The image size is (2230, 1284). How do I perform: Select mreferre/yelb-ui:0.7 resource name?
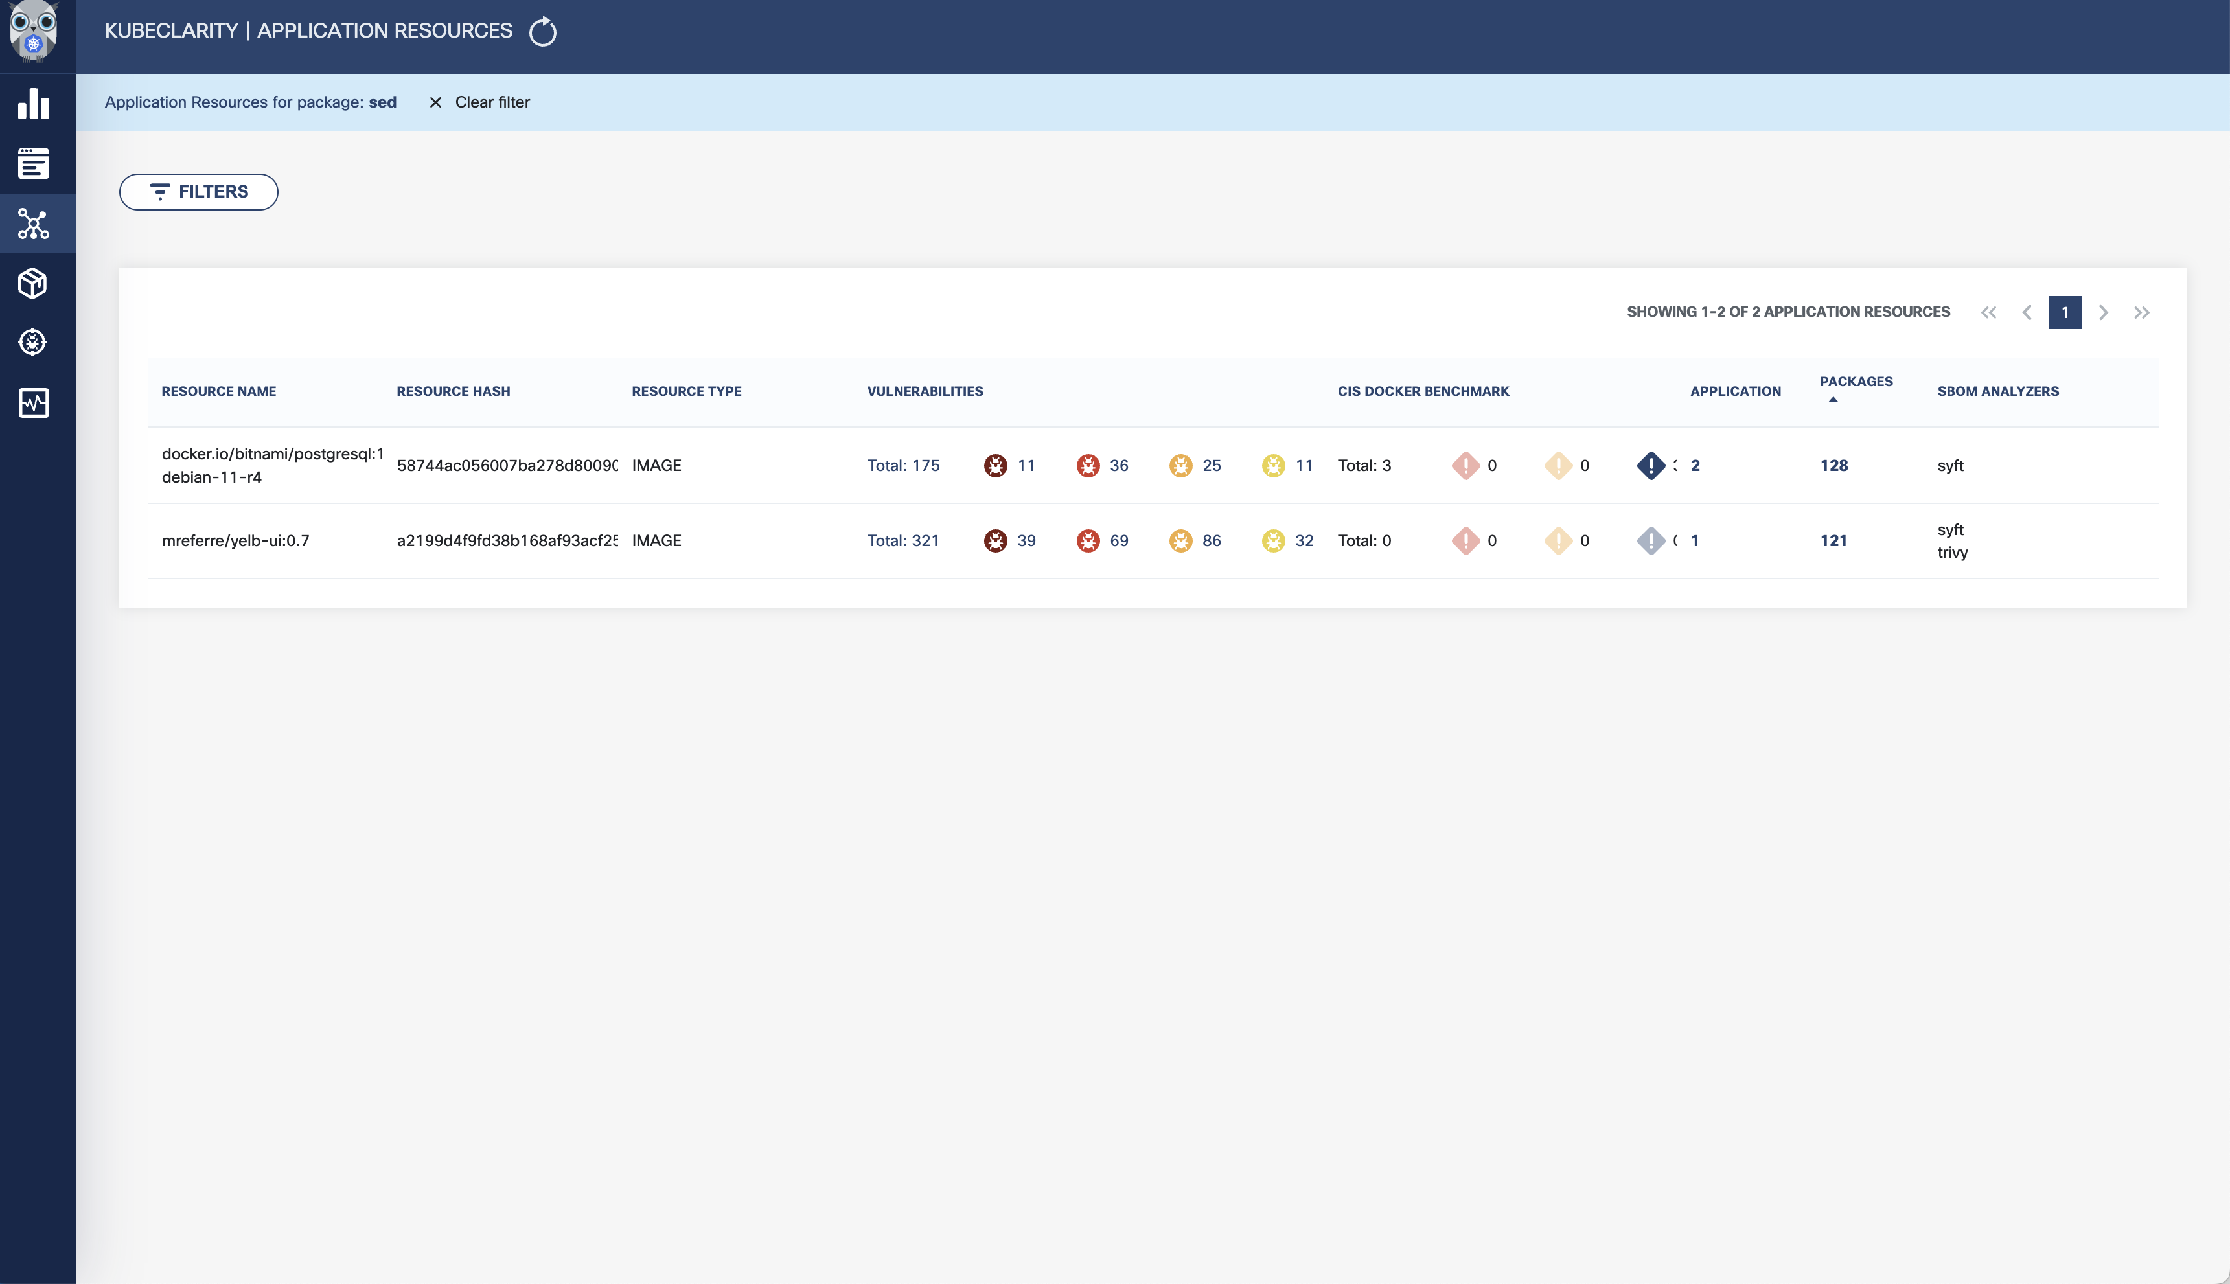pos(235,540)
